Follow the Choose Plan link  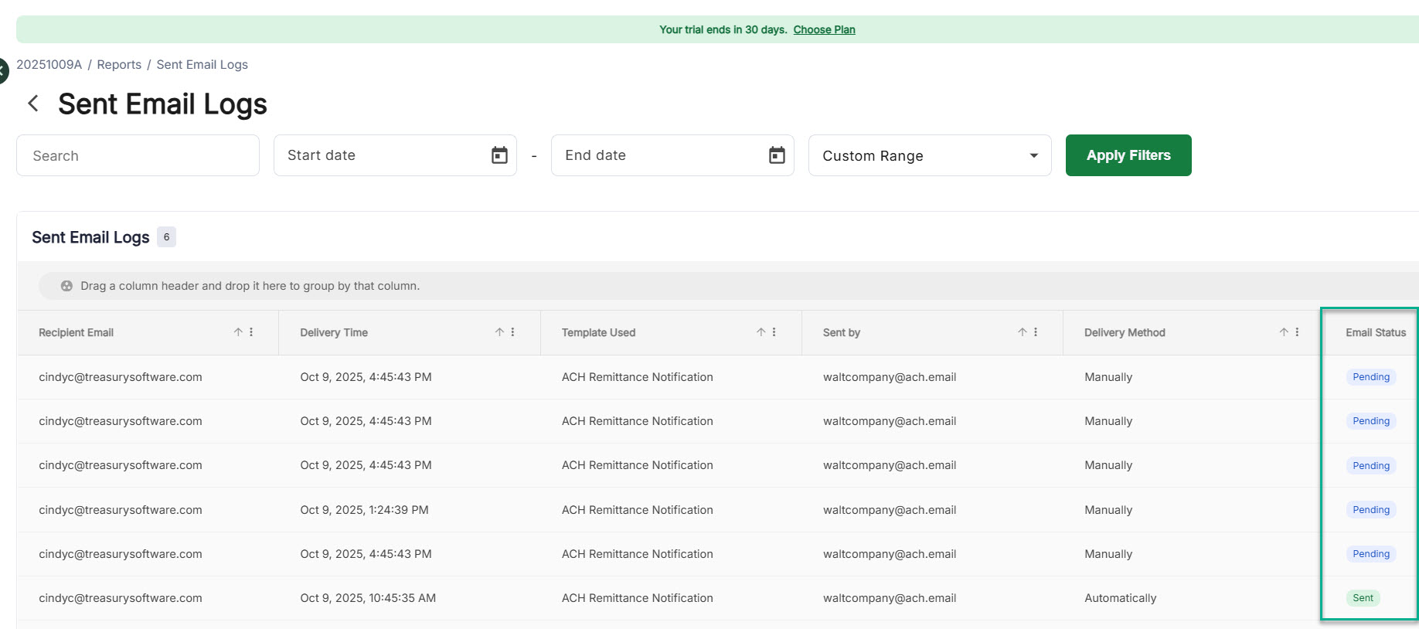pyautogui.click(x=824, y=29)
